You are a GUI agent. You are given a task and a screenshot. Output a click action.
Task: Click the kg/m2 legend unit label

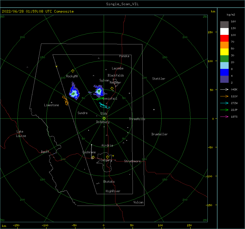(x=231, y=15)
